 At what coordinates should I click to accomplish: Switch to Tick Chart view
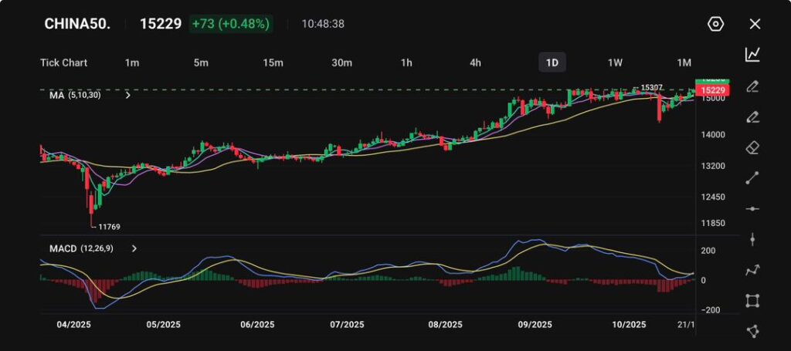[63, 62]
